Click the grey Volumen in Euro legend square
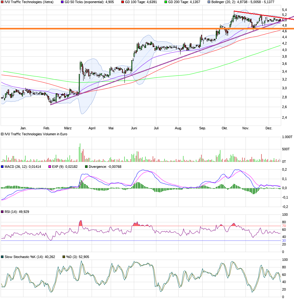Image resolution: width=294 pixels, height=300 pixels. [2, 134]
